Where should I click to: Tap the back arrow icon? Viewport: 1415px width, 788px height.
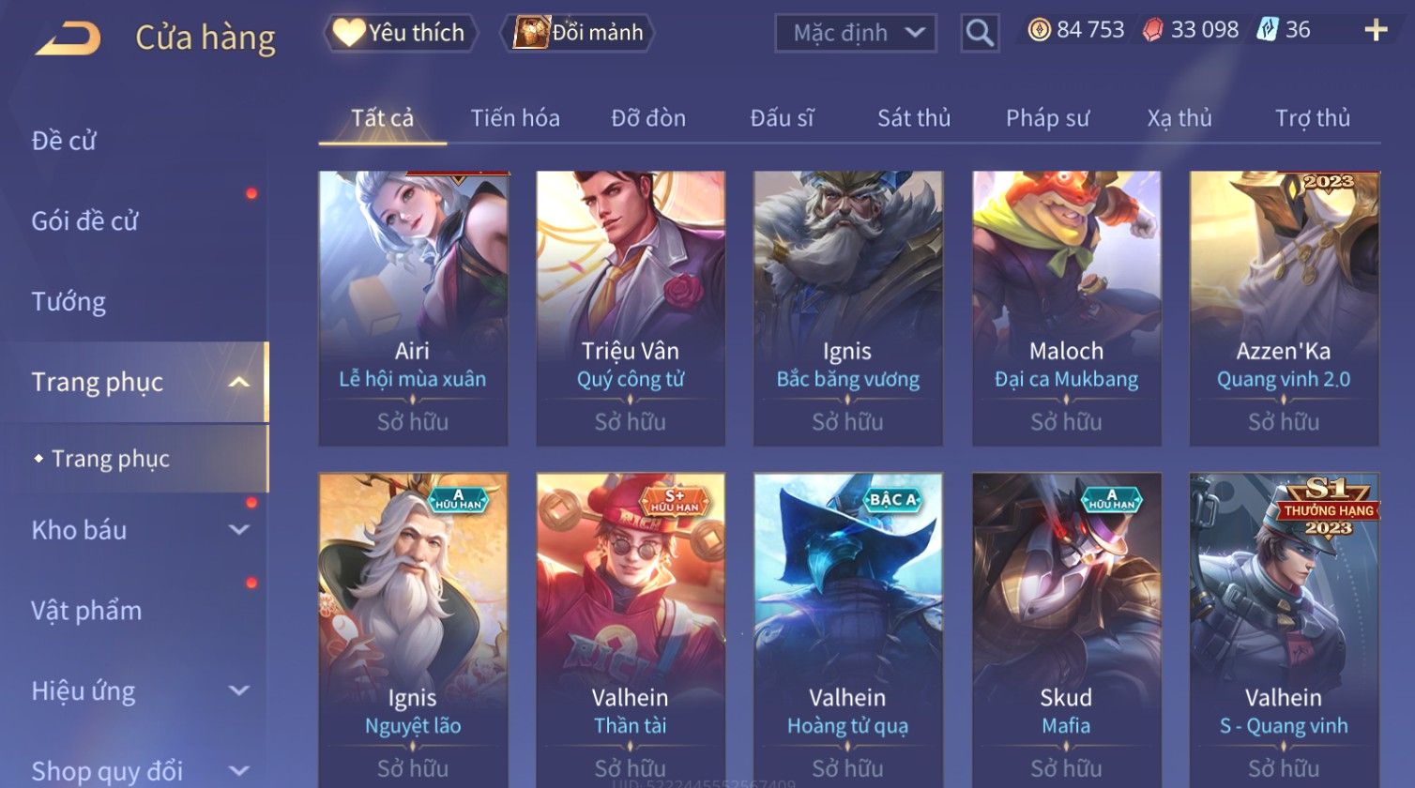[68, 38]
